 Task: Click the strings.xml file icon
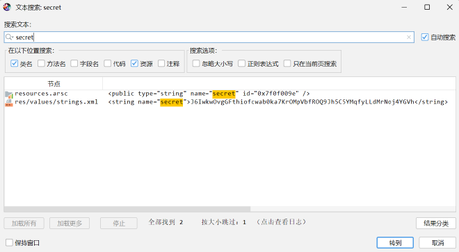point(9,103)
